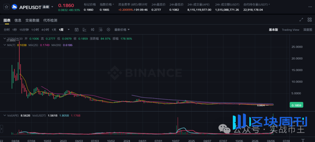Open the 指数价格 external link arrow
Viewport: 315px width, 142px height.
coord(113,4)
